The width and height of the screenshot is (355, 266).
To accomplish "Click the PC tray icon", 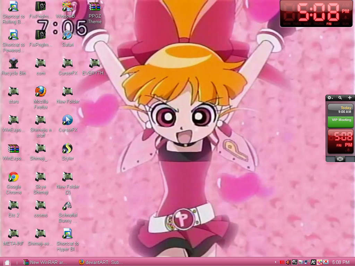I will point(313,262).
